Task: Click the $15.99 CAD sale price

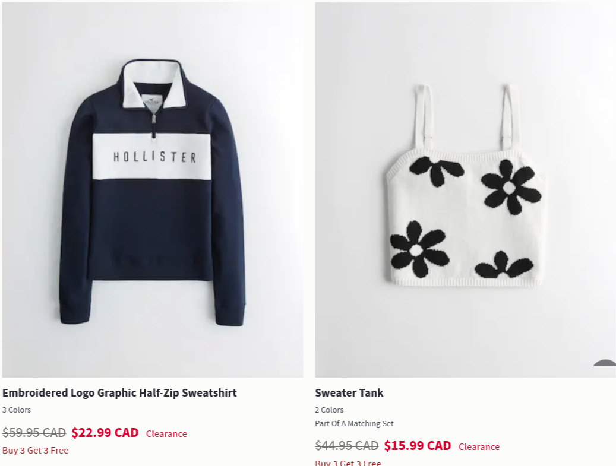Action: [418, 446]
